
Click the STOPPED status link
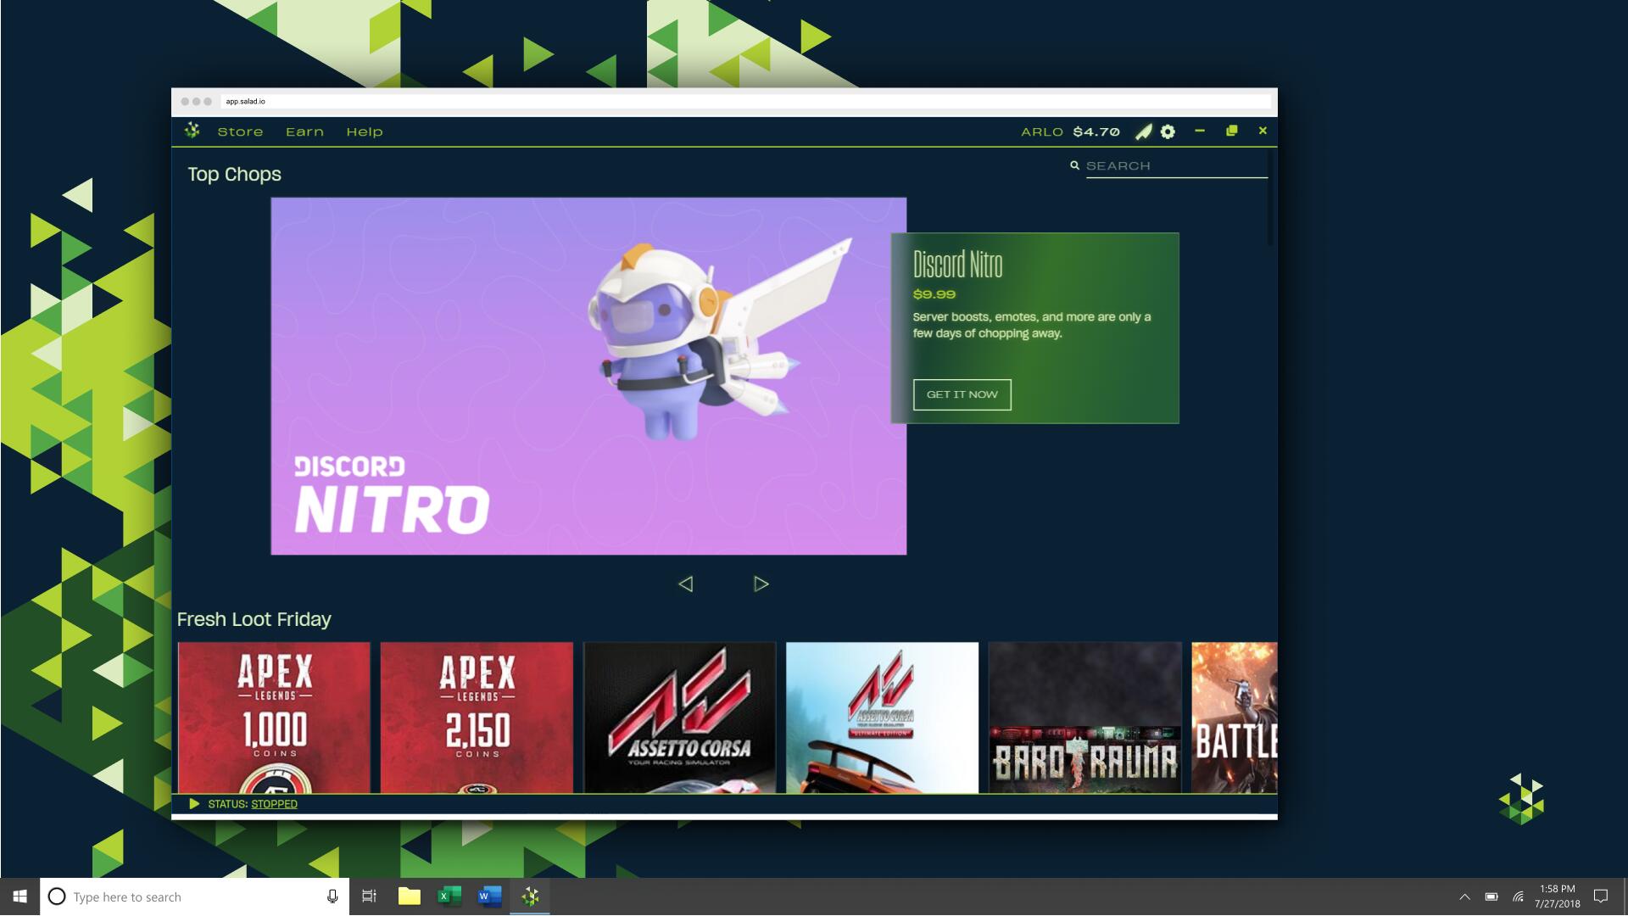274,804
